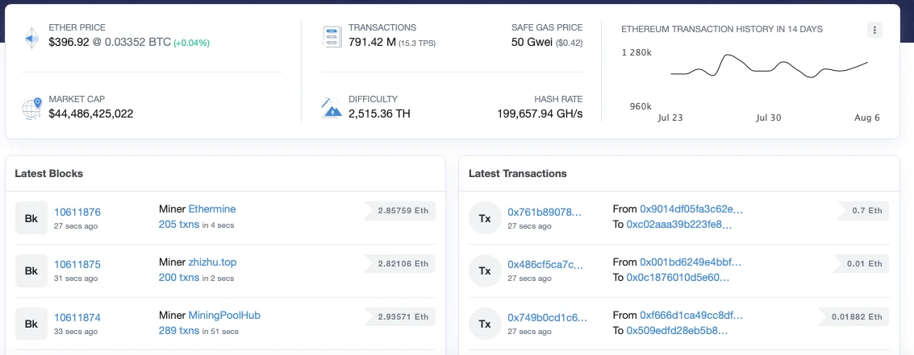This screenshot has height=355, width=914.
Task: View the 205 txns in block 10611876
Action: click(x=180, y=225)
